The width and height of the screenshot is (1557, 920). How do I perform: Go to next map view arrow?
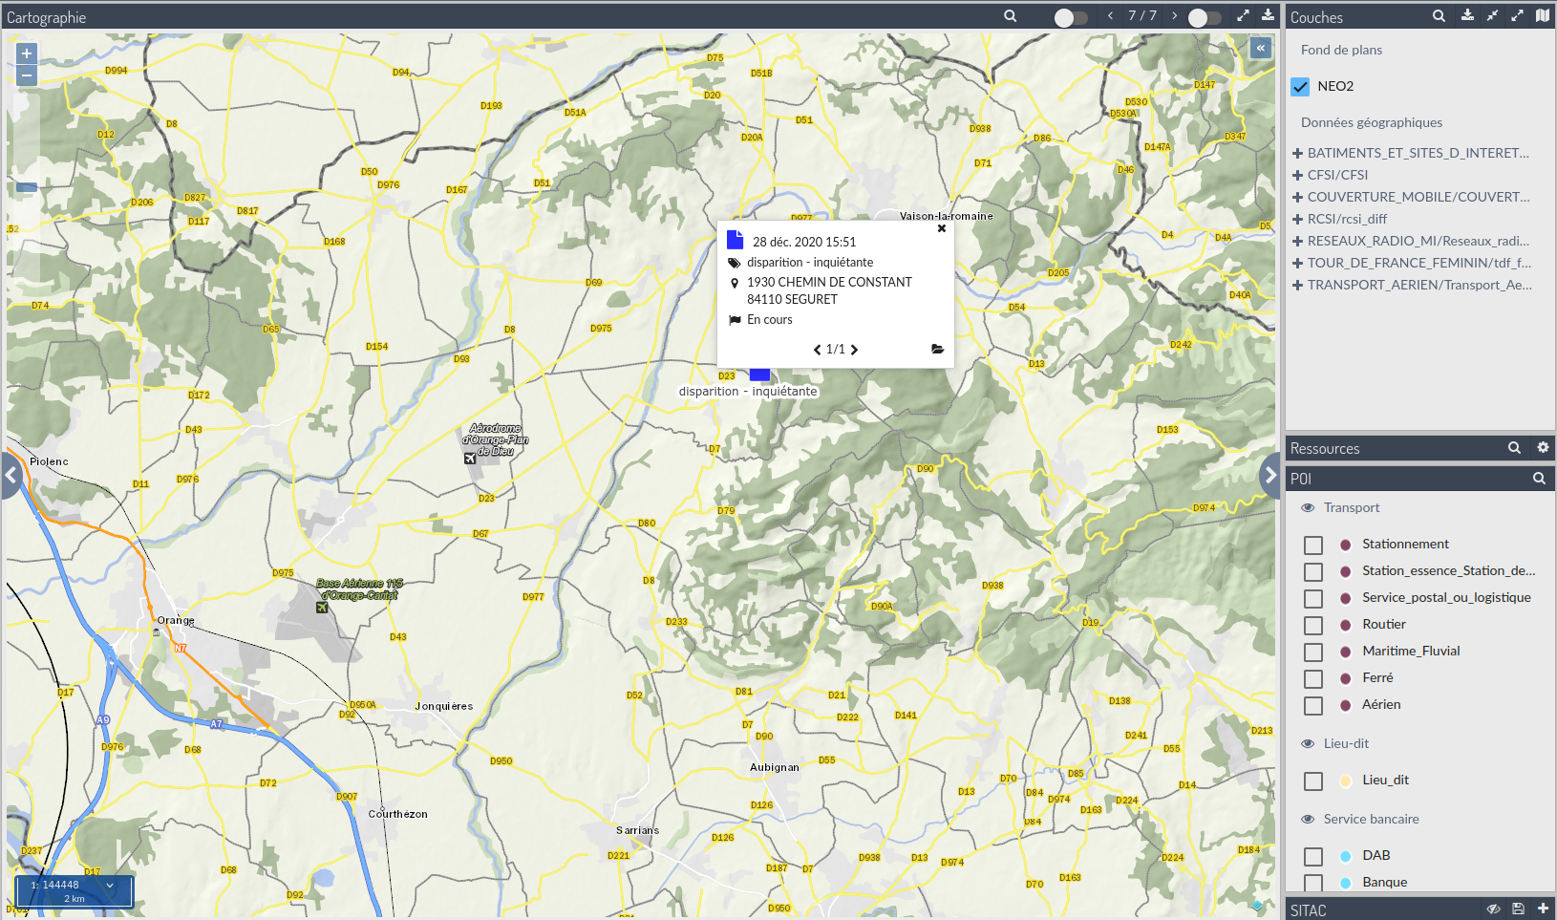coord(1175,16)
